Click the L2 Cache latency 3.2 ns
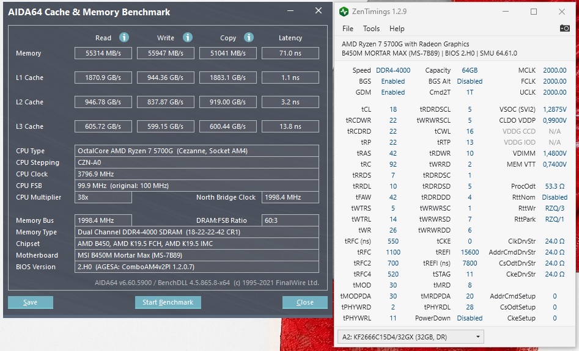Viewport: 579px width, 351px height. click(x=290, y=102)
